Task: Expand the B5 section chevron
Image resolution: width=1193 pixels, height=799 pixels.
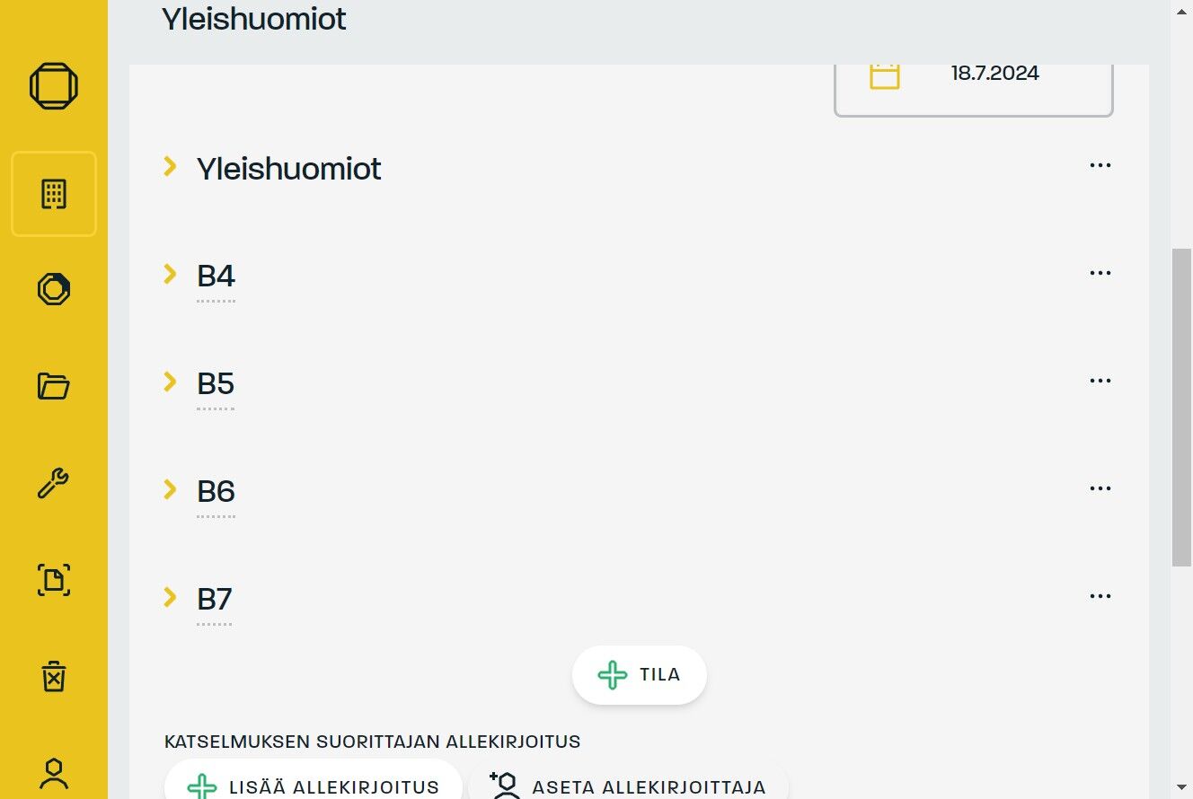Action: pyautogui.click(x=170, y=382)
